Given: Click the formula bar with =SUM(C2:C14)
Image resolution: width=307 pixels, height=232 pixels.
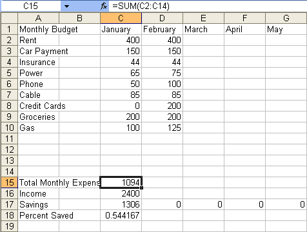Looking at the screenshot, I should pyautogui.click(x=208, y=6).
